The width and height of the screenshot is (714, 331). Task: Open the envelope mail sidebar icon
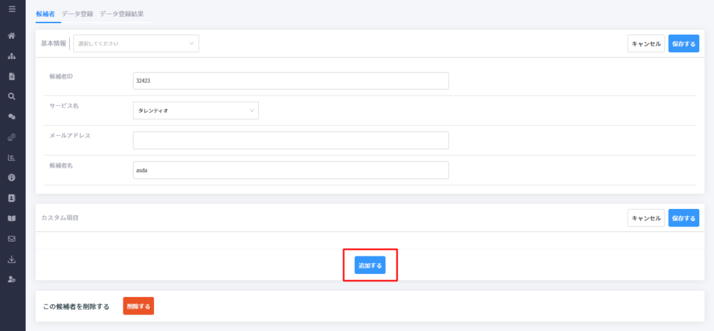point(13,238)
